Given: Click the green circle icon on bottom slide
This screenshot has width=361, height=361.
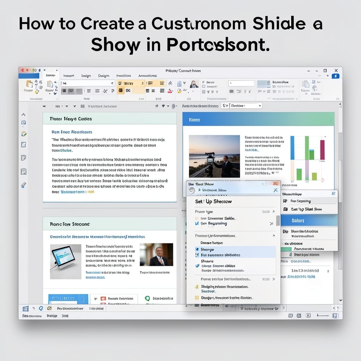Looking at the screenshot, I should coord(147,298).
